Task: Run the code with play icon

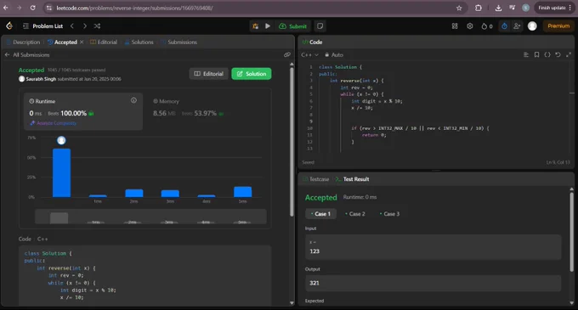Action: pos(268,26)
